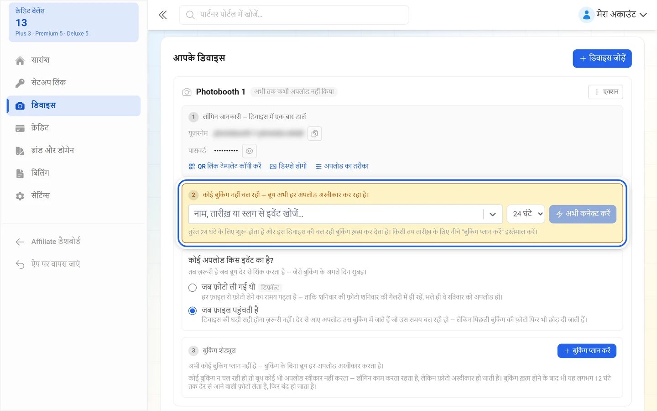Focus the पार्टनर पोर्टल में खोजें search field
657x411 pixels.
[x=294, y=15]
